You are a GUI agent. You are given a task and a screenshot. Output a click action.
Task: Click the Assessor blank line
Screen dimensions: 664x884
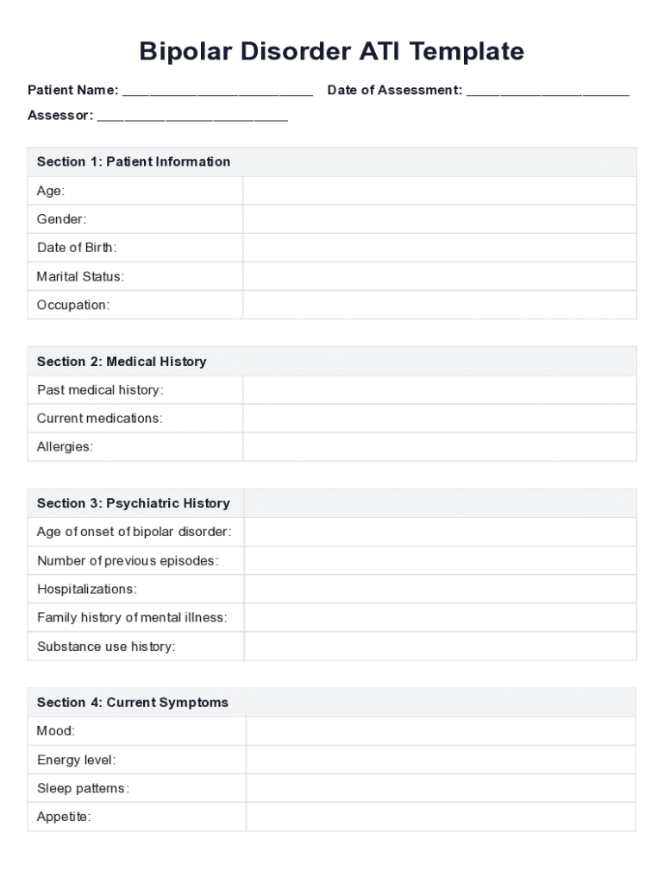192,117
